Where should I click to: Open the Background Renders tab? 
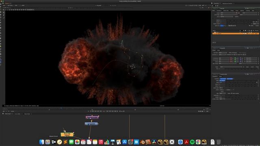[227, 4]
